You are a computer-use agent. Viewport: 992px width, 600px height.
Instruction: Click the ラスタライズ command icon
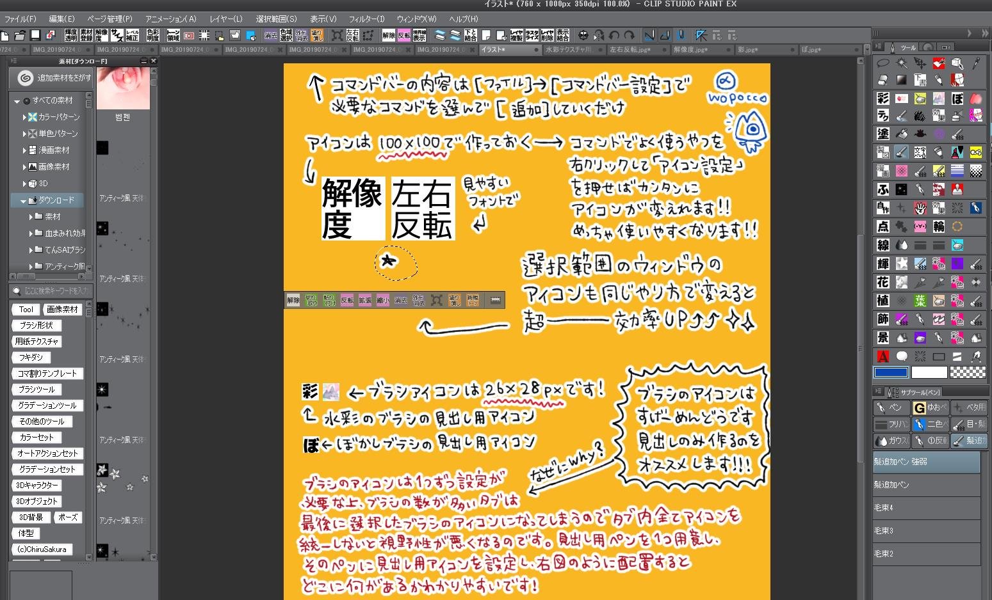click(532, 35)
